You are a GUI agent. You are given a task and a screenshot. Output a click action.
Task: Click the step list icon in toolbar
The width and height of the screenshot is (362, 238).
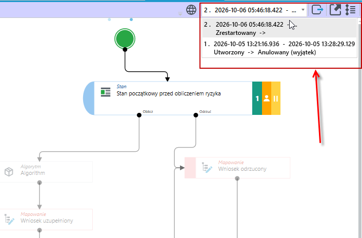[x=350, y=10]
